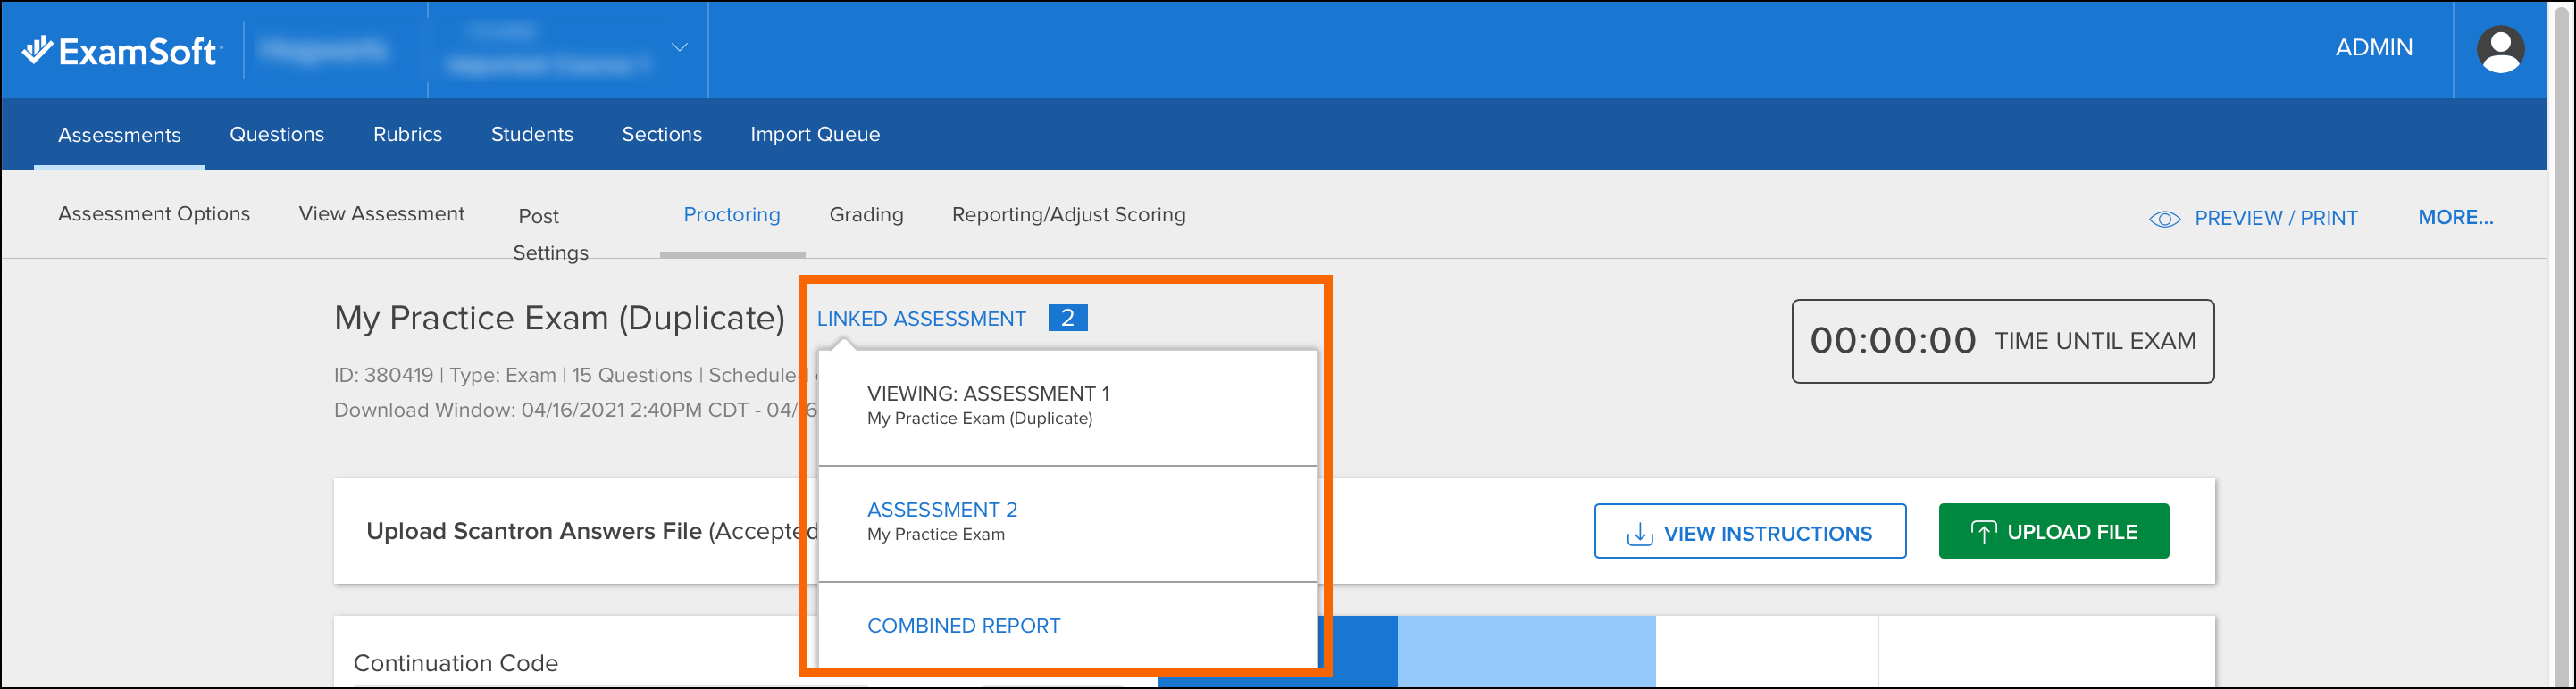Open the Students tab

[x=532, y=134]
